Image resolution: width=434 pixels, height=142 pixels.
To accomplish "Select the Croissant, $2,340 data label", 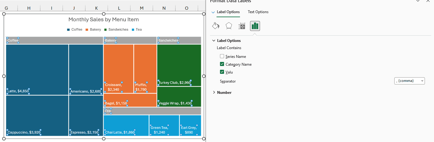I will click(x=113, y=87).
